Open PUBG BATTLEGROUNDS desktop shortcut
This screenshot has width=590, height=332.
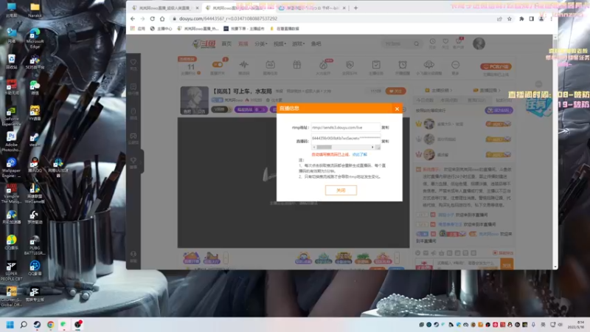tap(35, 246)
